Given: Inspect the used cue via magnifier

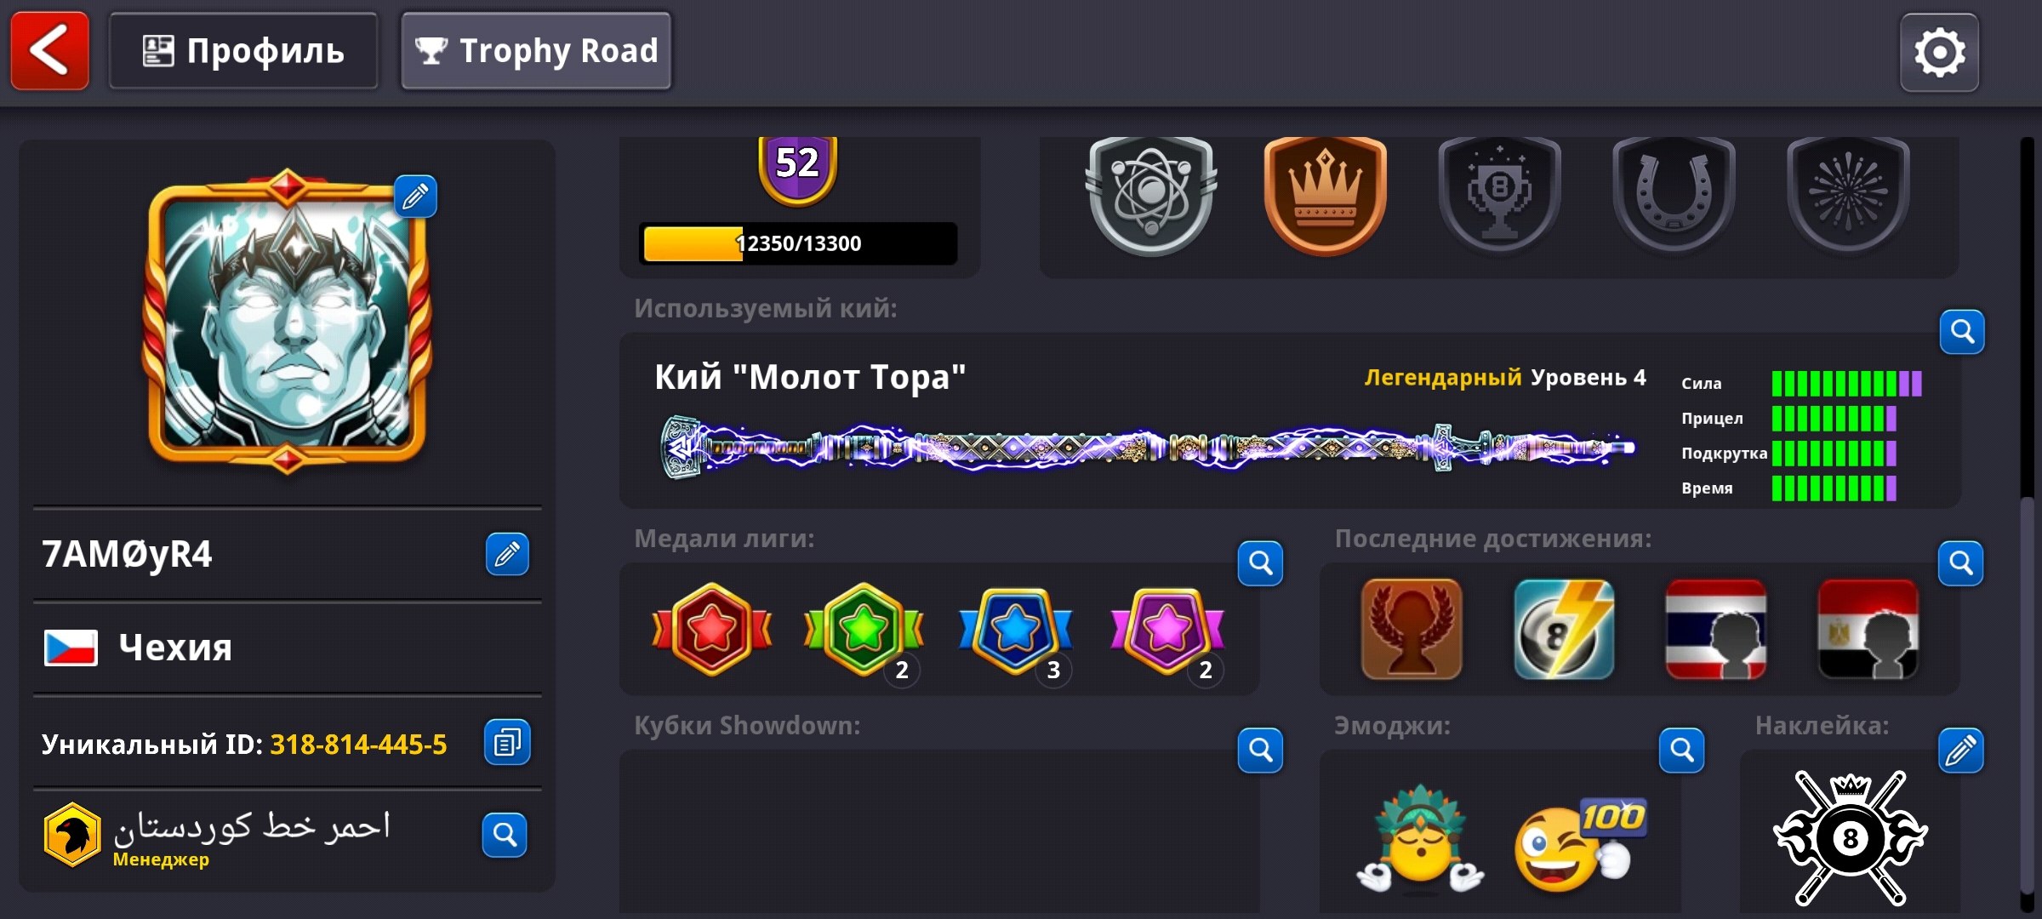Looking at the screenshot, I should [x=1962, y=332].
